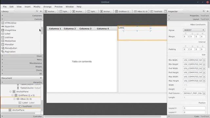
Task: Collapse the Controls library section
Action: pyautogui.click(x=22, y=19)
